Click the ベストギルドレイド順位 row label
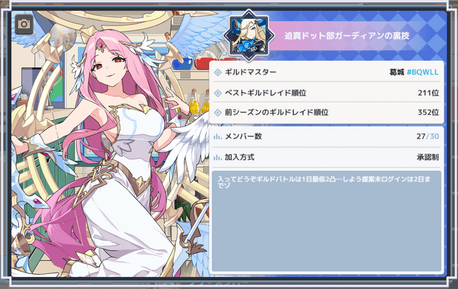The height and width of the screenshot is (289, 458). pos(265,93)
